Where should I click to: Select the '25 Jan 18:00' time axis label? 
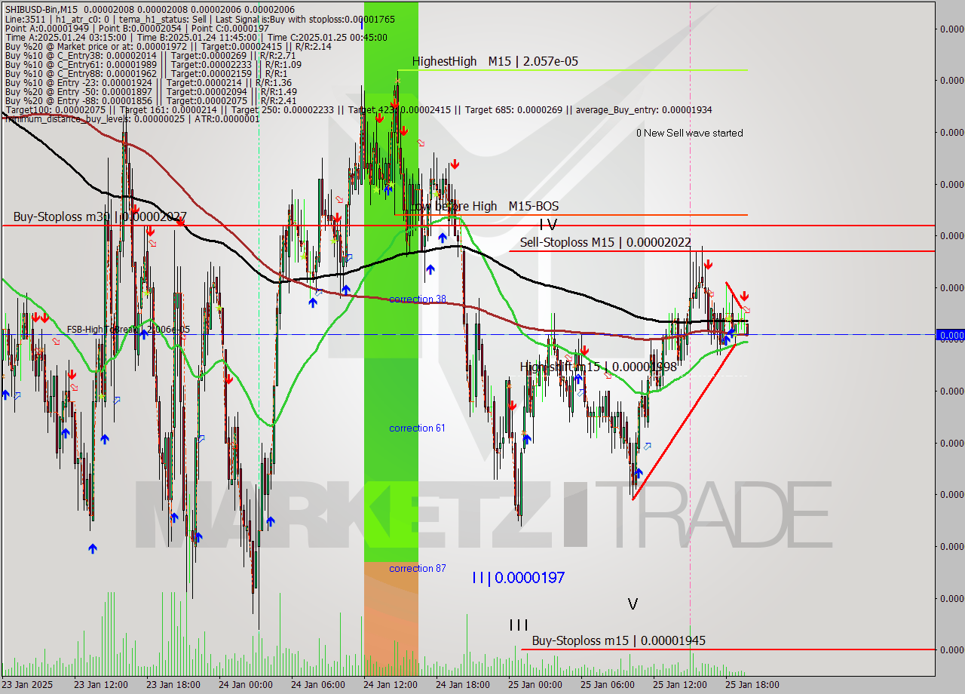pos(752,685)
